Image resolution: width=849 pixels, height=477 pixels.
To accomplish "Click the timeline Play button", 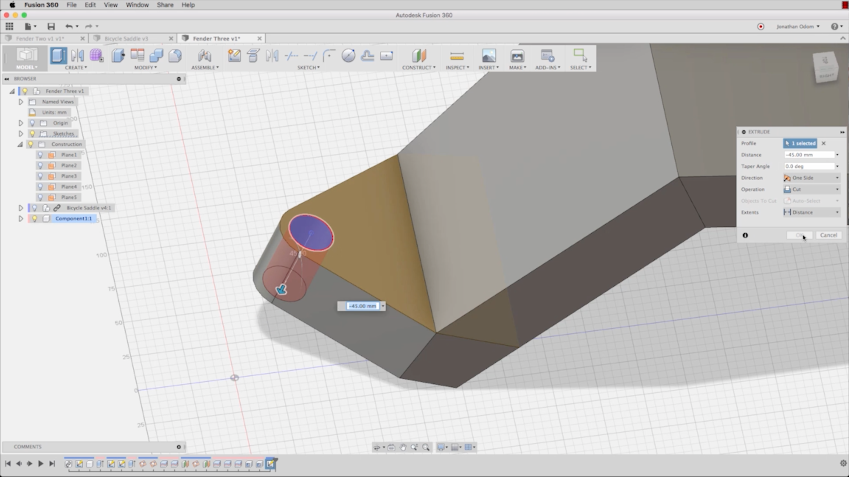I will (x=41, y=464).
